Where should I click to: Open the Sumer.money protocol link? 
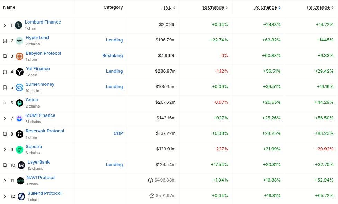coord(40,84)
